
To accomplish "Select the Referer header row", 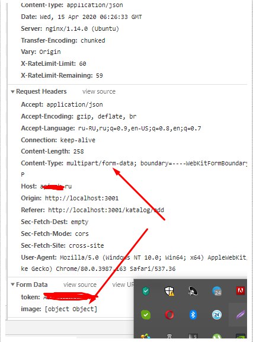I will (92, 210).
